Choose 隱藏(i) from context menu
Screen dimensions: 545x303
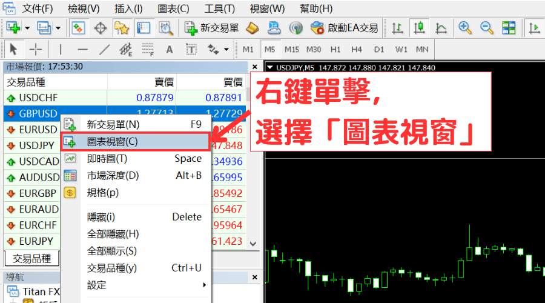(x=136, y=217)
